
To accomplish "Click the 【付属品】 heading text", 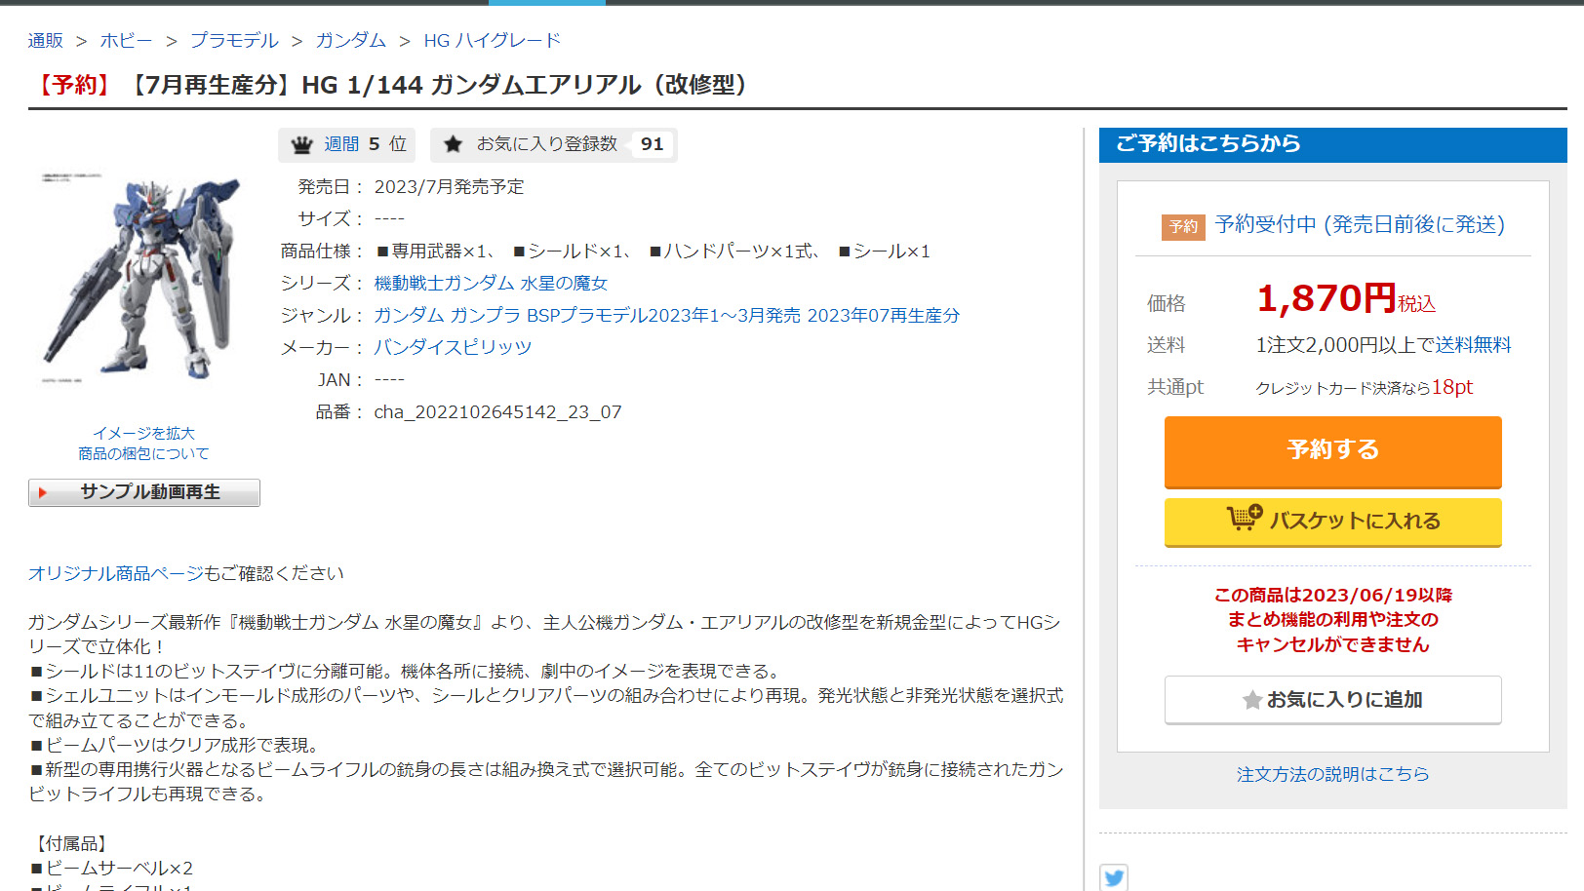I will 71,843.
